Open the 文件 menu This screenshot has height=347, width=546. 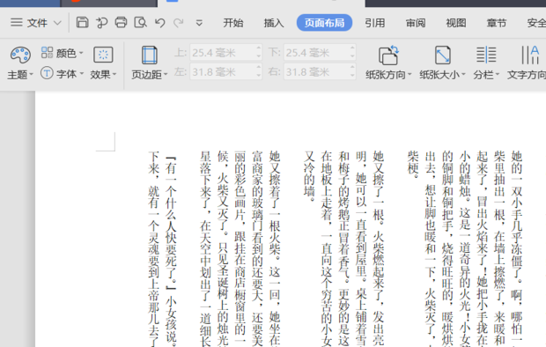(37, 23)
